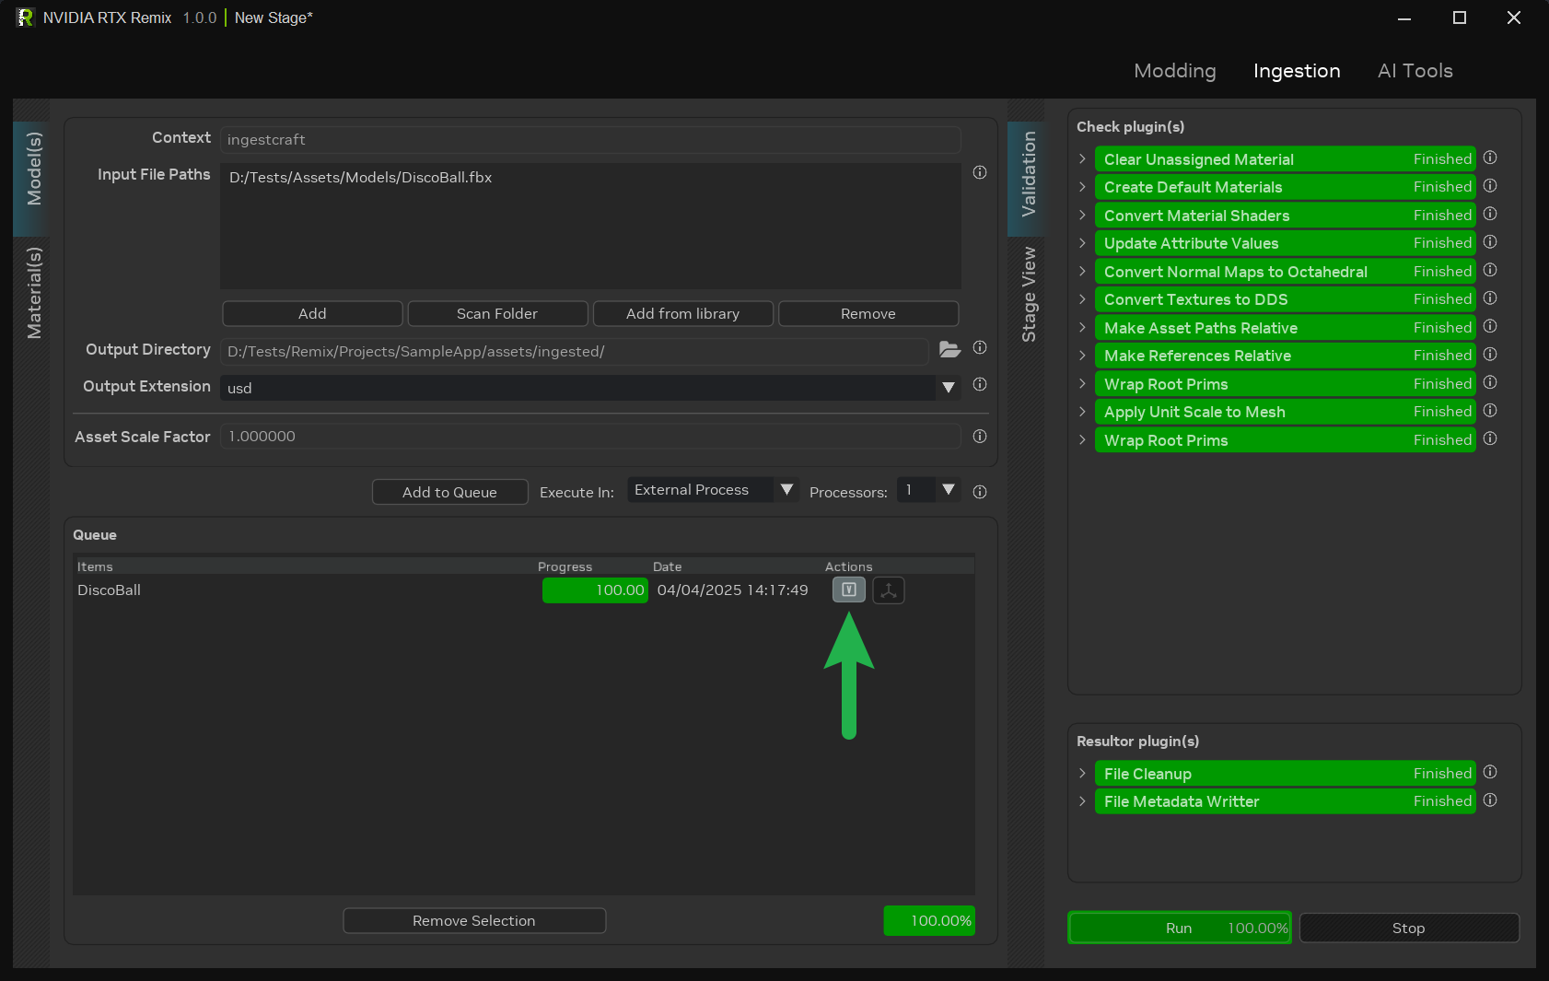Click info icon for Clear Unassigned Material
The width and height of the screenshot is (1549, 981).
pos(1490,158)
